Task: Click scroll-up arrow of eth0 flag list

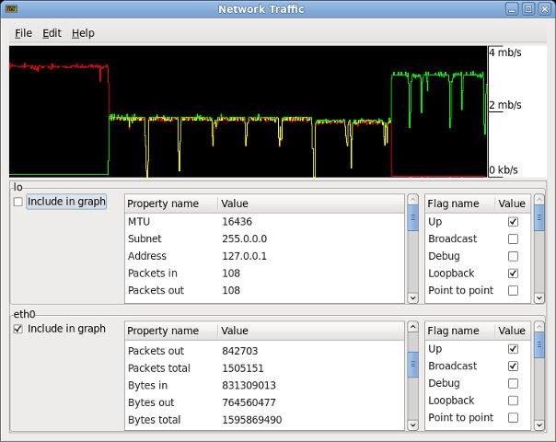Action: pos(539,326)
